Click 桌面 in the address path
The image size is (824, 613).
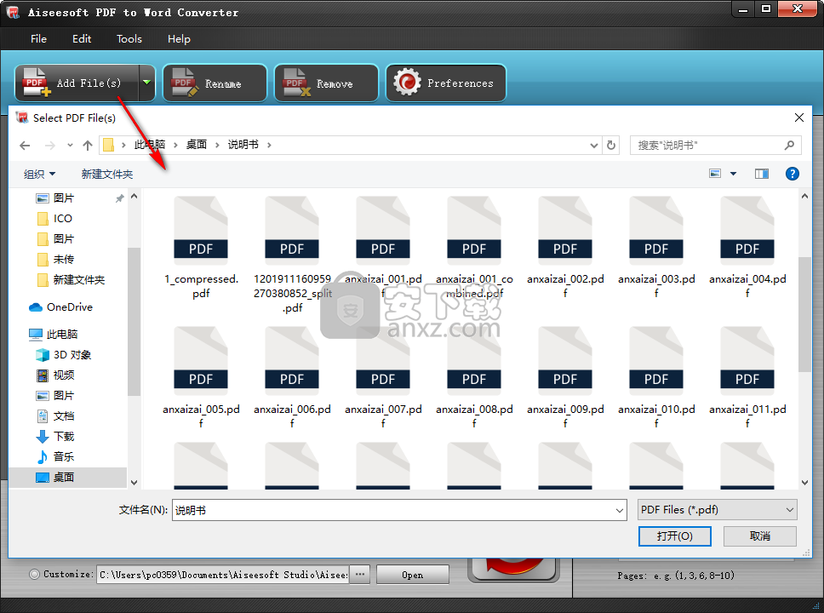point(196,145)
